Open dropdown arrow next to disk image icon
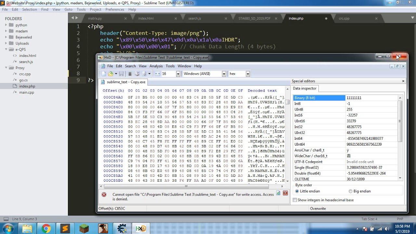Viewport: 416px width, 234px height. click(x=149, y=74)
